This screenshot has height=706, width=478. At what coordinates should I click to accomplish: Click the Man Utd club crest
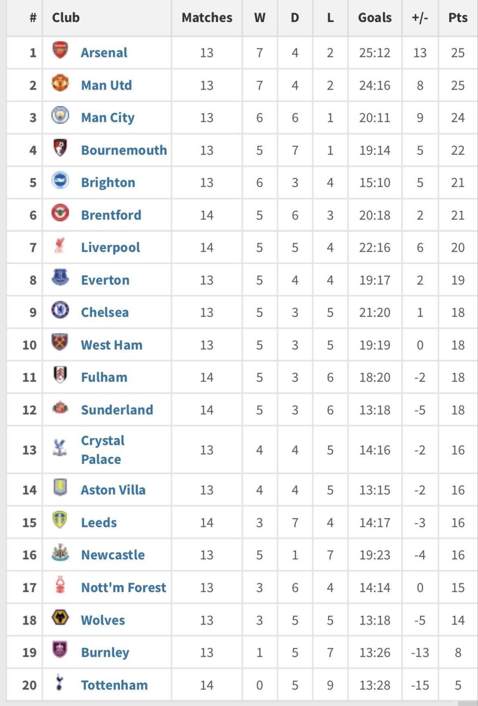pos(61,85)
